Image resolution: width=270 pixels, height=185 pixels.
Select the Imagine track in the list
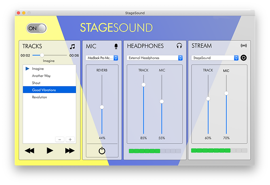49,68
